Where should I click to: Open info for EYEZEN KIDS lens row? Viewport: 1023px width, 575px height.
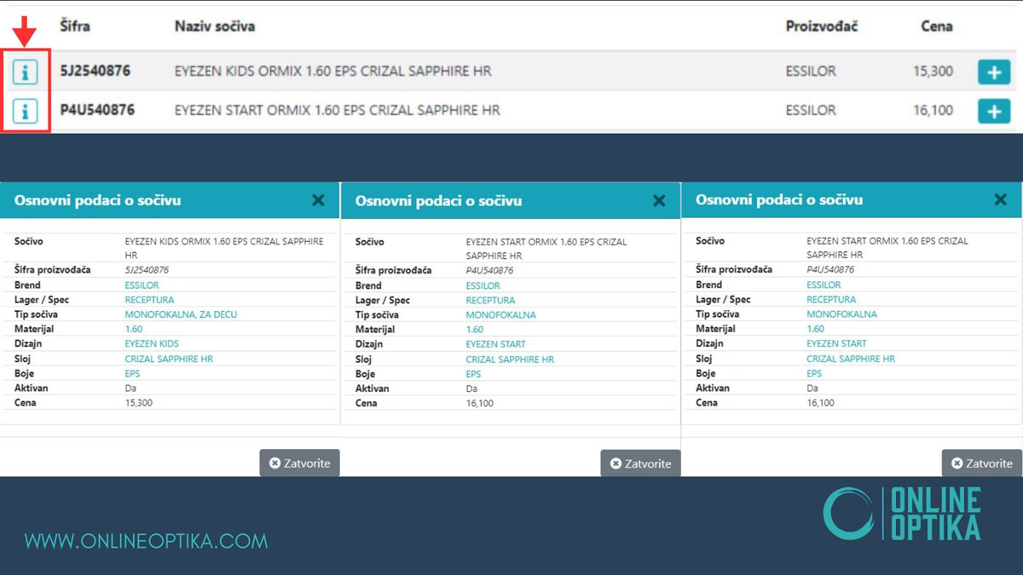[25, 72]
